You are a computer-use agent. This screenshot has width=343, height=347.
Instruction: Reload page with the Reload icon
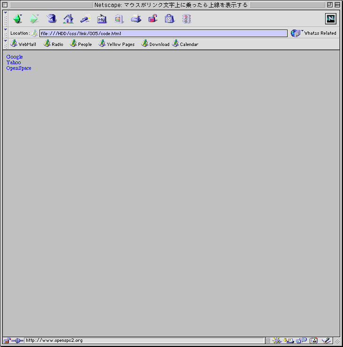51,19
